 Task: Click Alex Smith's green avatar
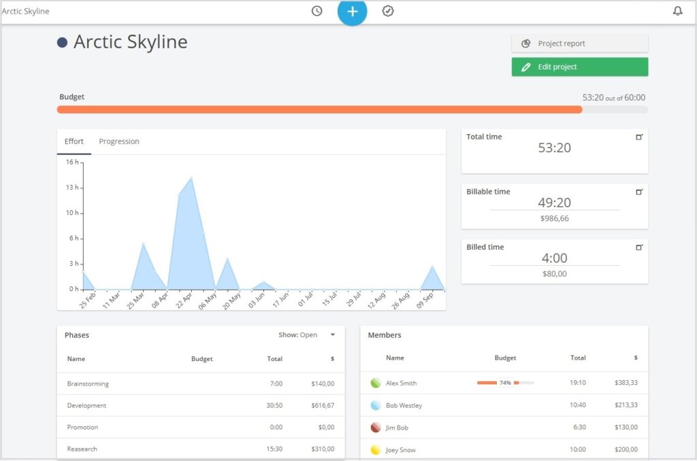tap(376, 382)
